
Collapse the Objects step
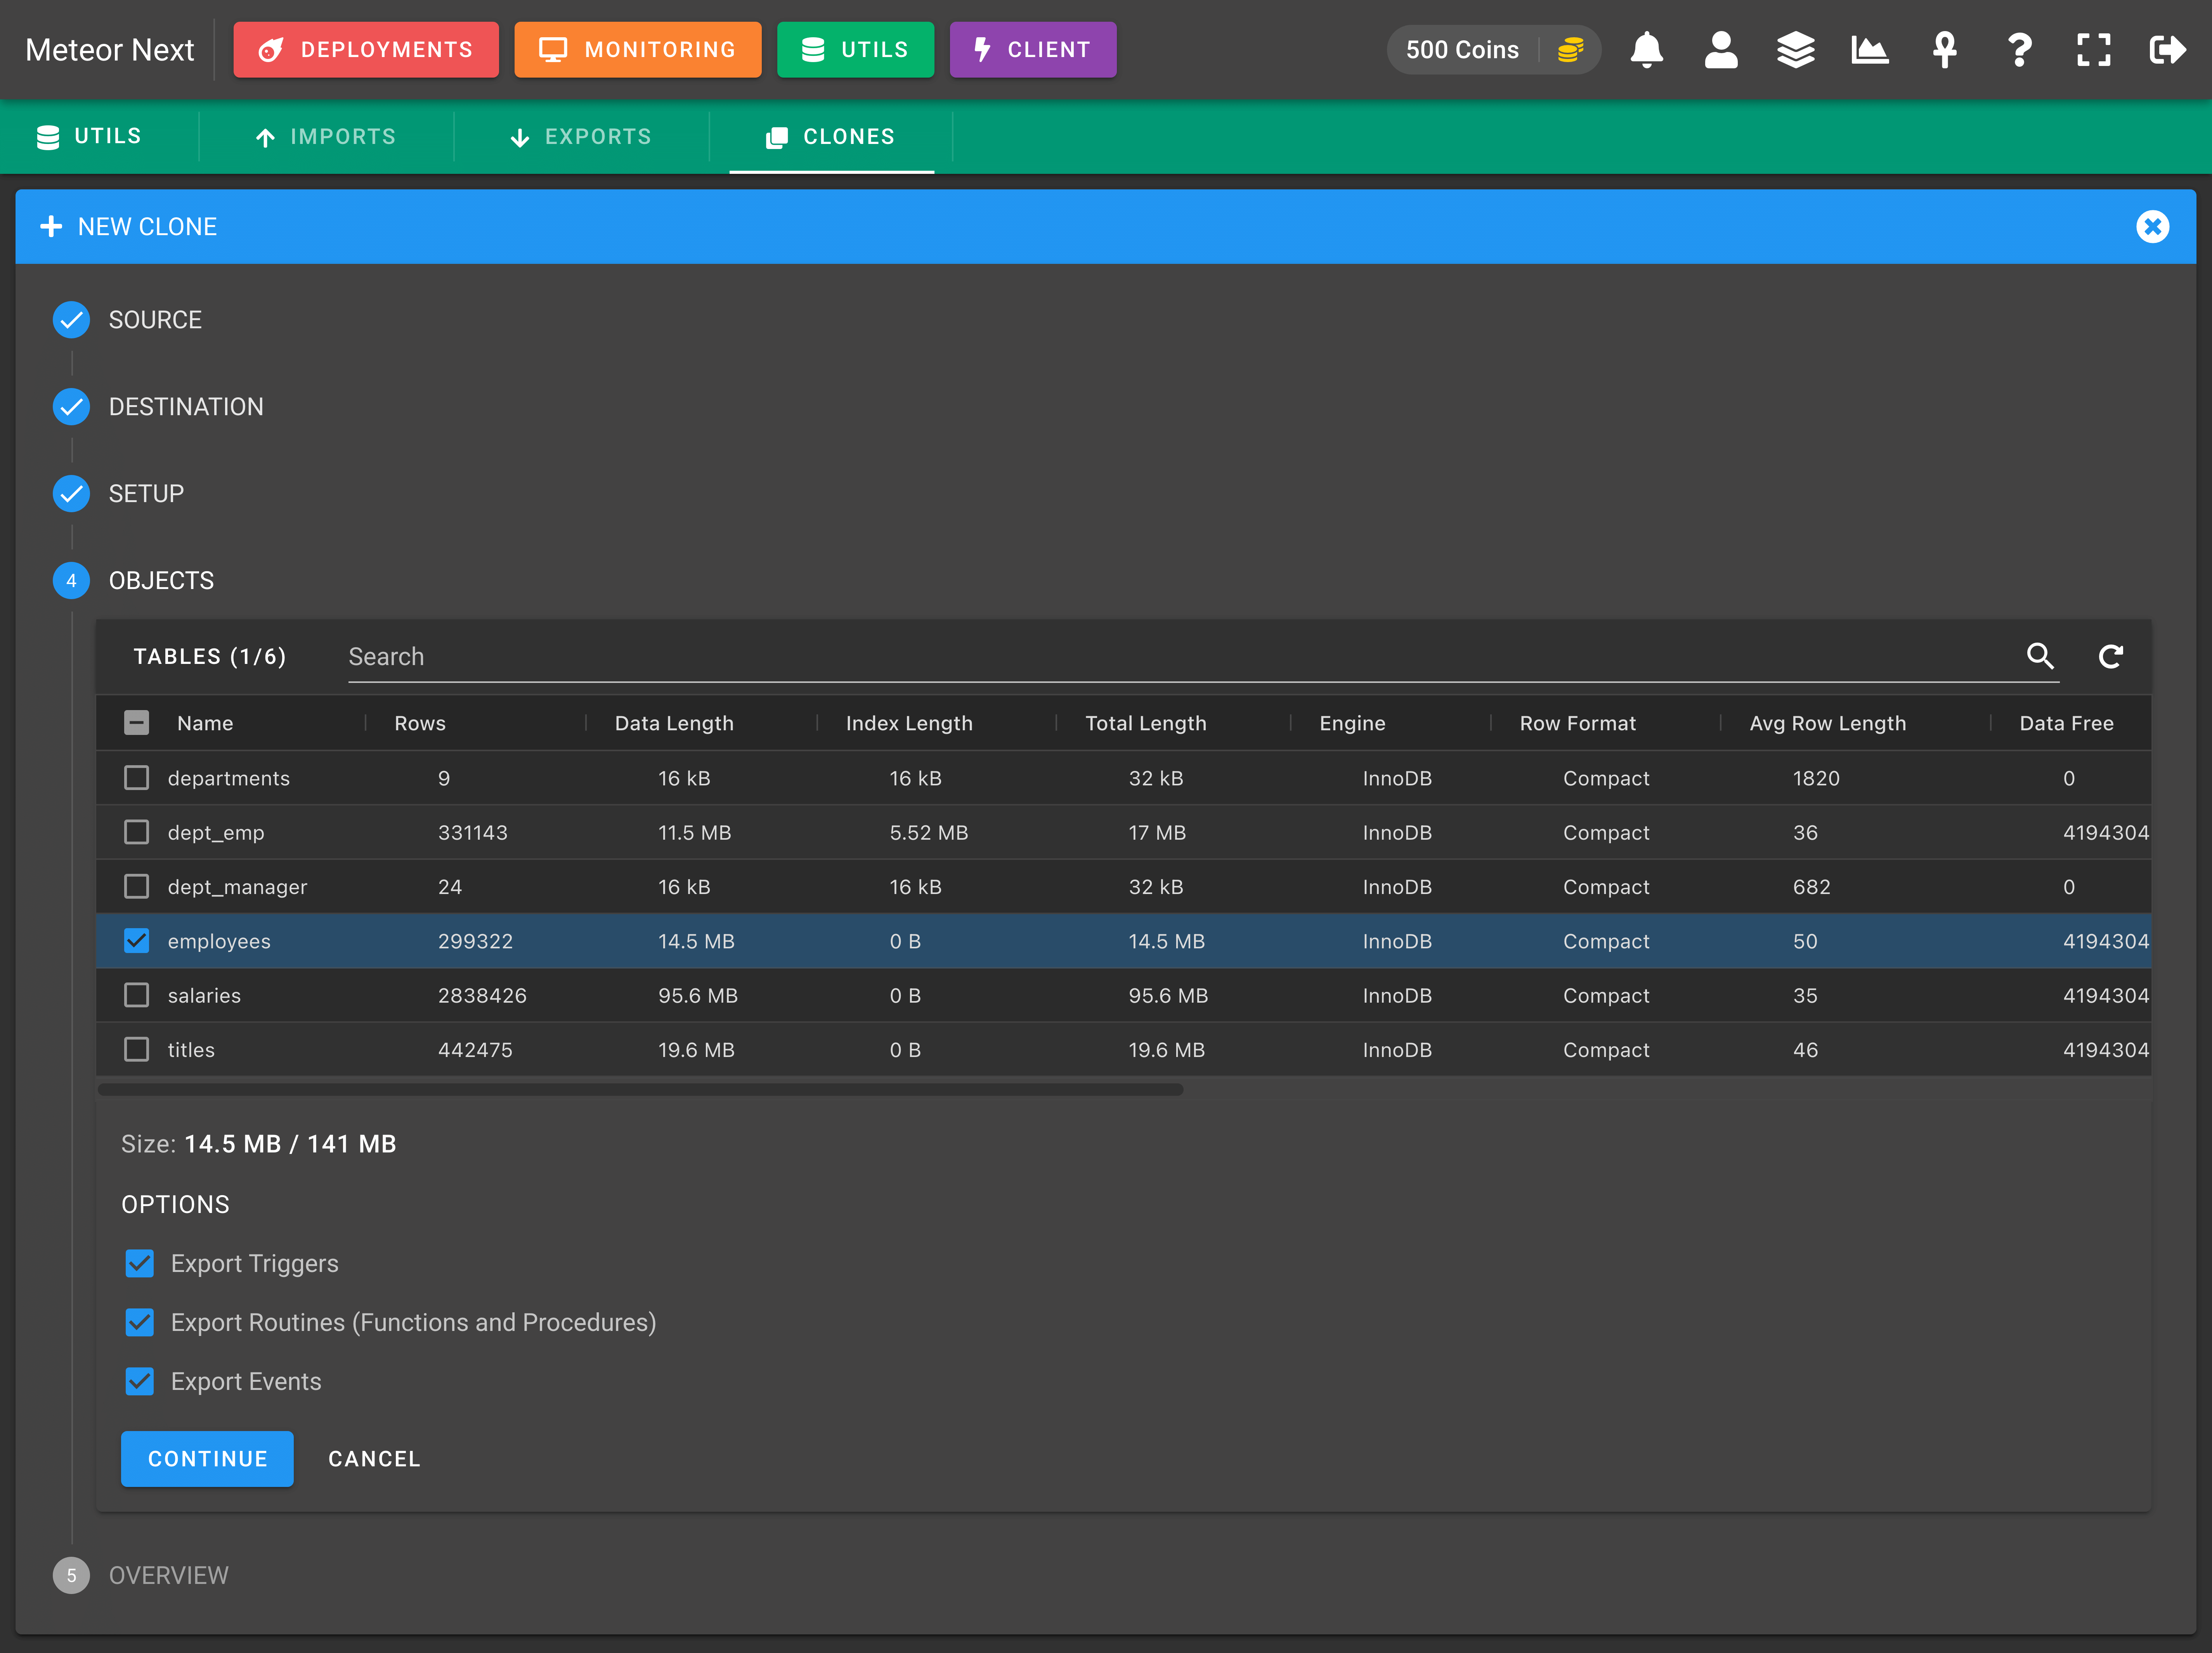point(161,581)
